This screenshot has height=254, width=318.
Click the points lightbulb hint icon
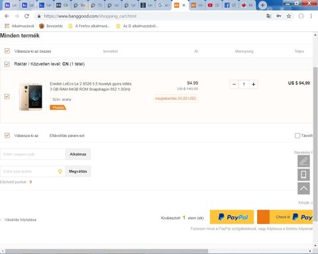(60, 171)
